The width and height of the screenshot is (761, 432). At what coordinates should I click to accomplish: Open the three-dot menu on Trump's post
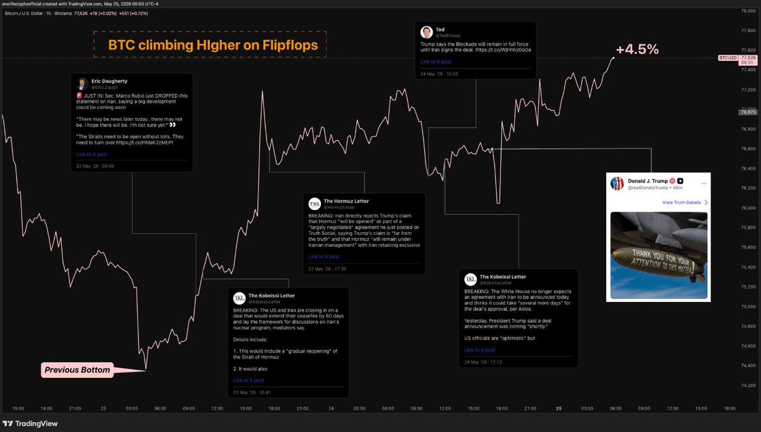(x=704, y=182)
